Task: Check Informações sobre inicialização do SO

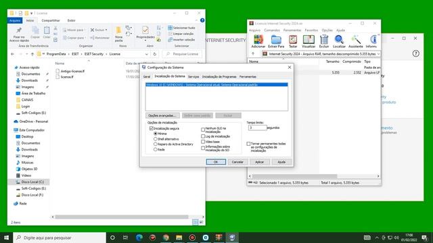Action: pos(203,148)
